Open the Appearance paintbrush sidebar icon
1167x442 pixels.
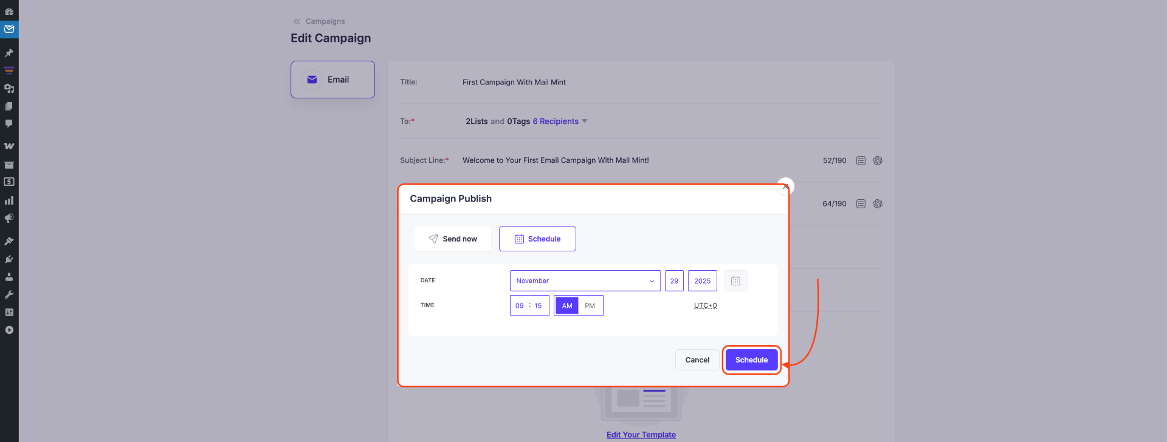(x=9, y=241)
